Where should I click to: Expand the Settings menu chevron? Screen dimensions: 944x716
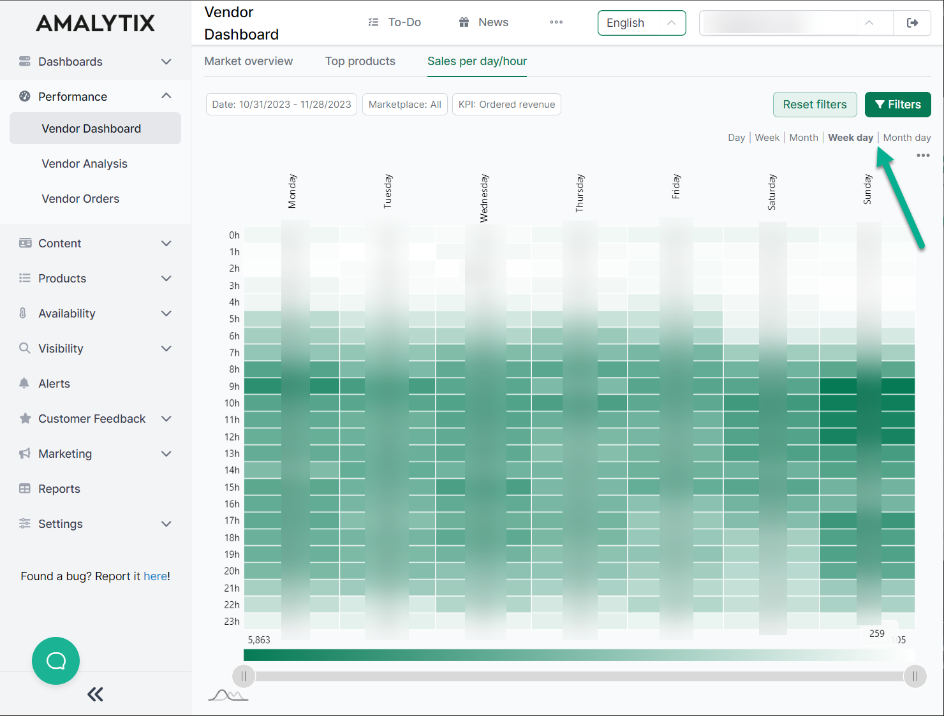166,524
